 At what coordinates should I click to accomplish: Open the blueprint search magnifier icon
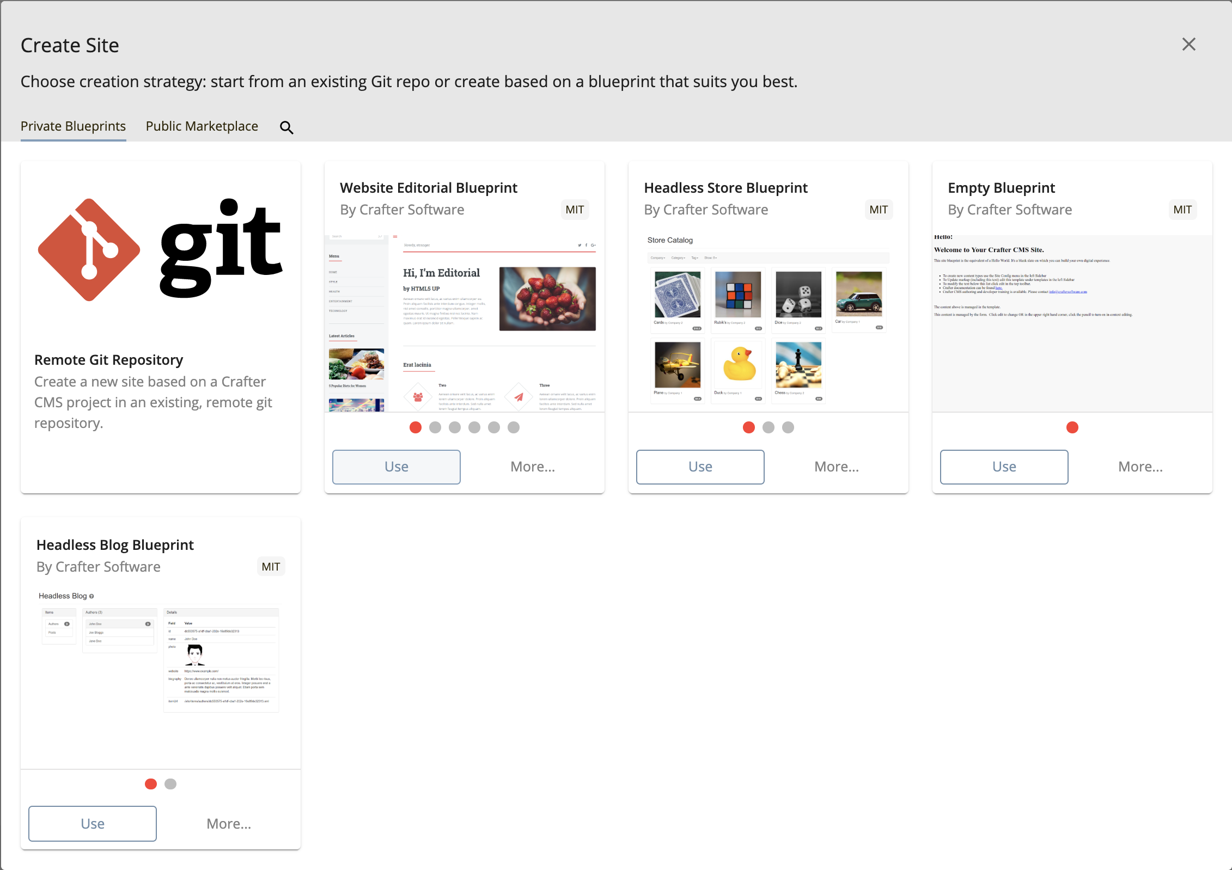[286, 127]
